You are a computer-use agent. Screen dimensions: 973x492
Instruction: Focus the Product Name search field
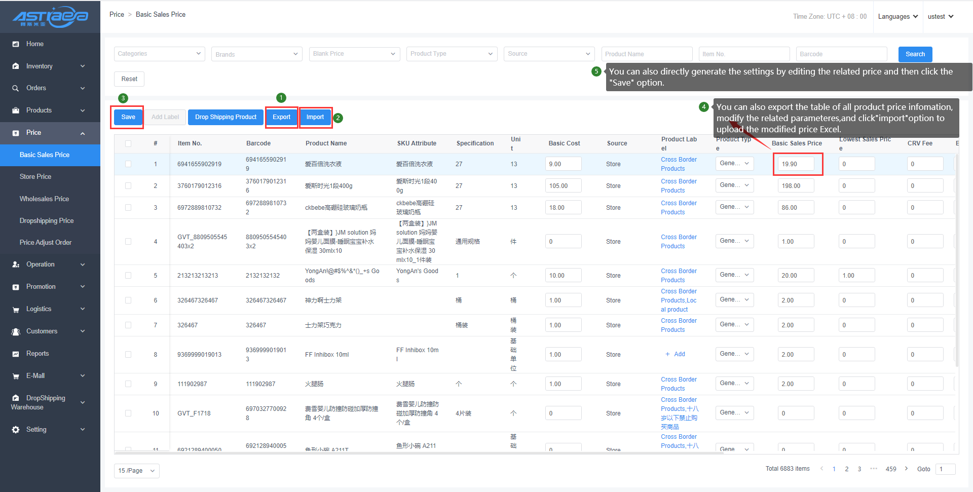click(647, 54)
